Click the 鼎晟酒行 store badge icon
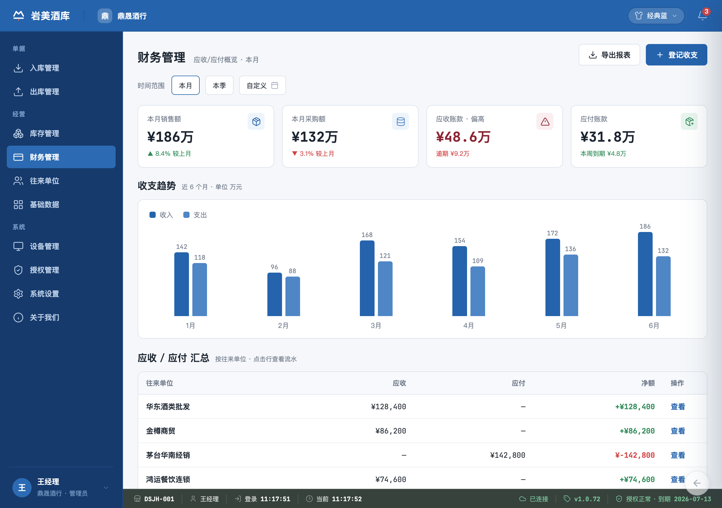The height and width of the screenshot is (508, 722). click(x=105, y=16)
